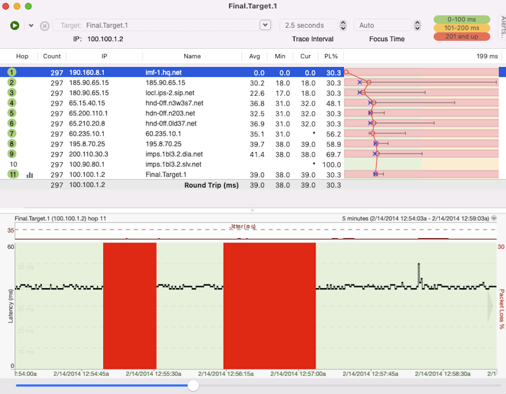Screen dimensions: 506x394
Task: Click the green start trace play button
Action: tap(15, 25)
